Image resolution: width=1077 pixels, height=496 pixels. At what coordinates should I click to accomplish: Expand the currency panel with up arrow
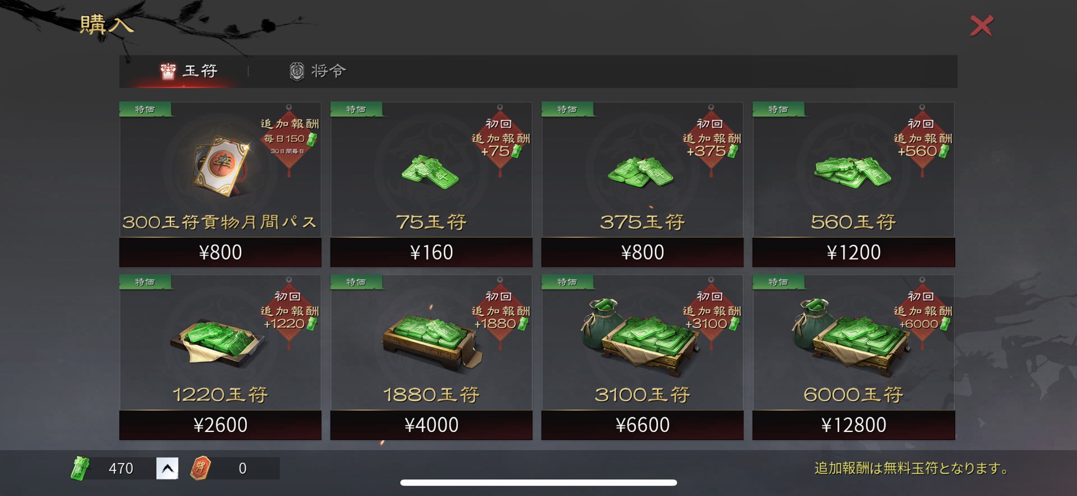(167, 469)
